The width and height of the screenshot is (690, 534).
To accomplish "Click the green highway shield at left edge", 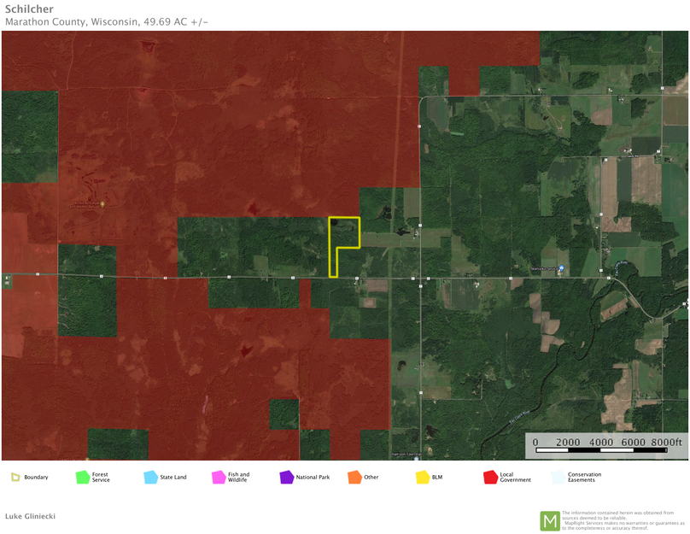I will (x=7, y=279).
